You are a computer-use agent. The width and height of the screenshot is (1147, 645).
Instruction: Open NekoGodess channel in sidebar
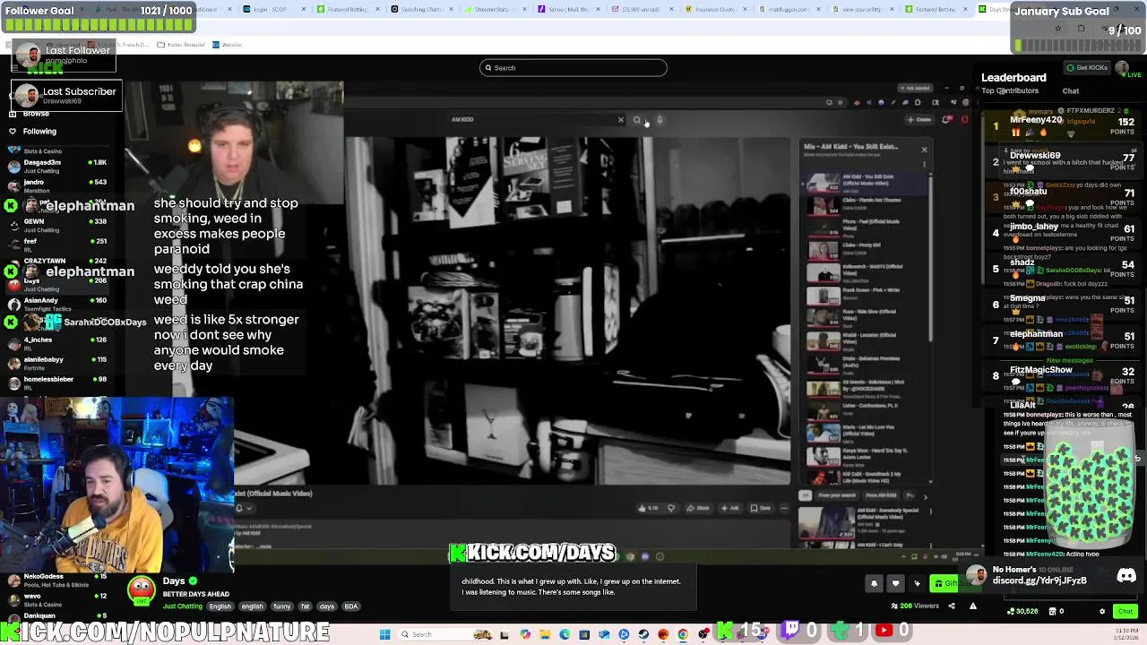[x=56, y=580]
